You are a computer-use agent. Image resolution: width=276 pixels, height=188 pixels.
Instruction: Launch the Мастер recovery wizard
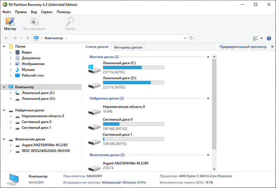click(x=10, y=23)
